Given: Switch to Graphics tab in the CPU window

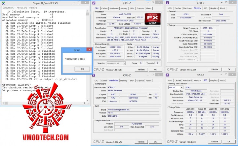Looking at the screenshot, I should [140, 9].
